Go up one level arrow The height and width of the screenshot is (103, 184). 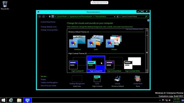50,17
